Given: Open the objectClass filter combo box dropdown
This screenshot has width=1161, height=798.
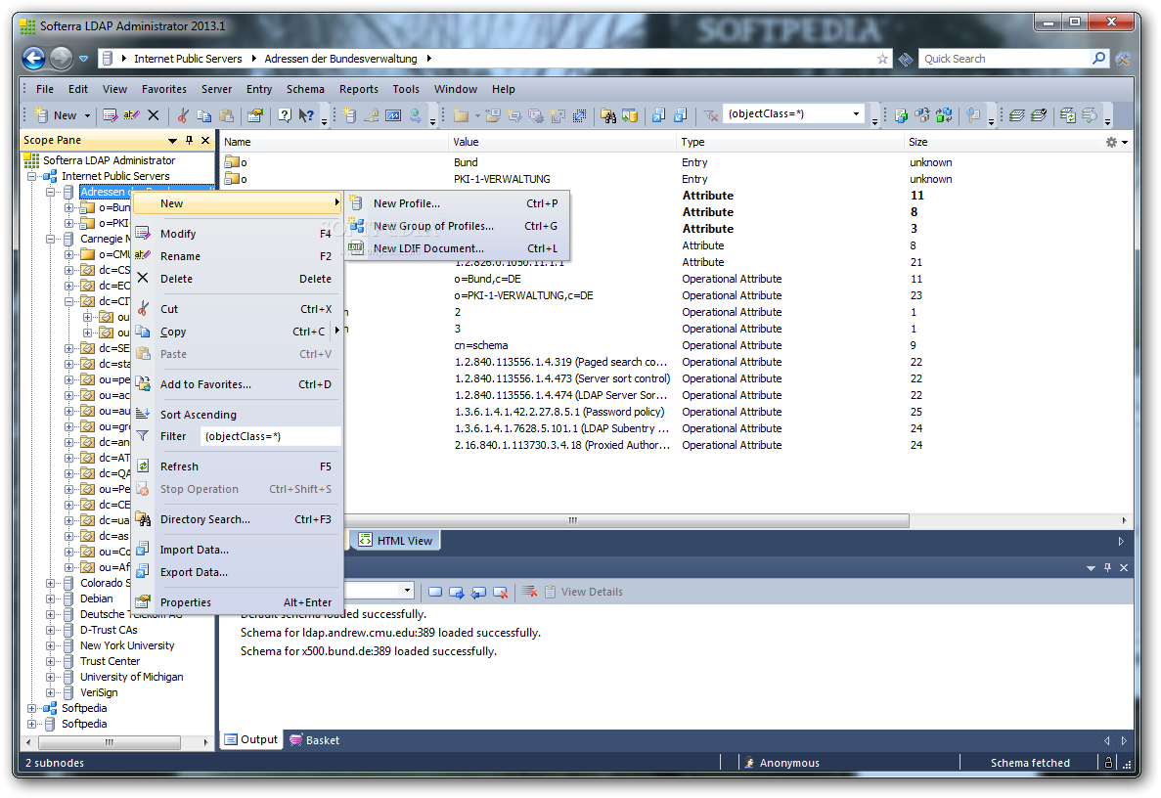Looking at the screenshot, I should click(x=856, y=114).
